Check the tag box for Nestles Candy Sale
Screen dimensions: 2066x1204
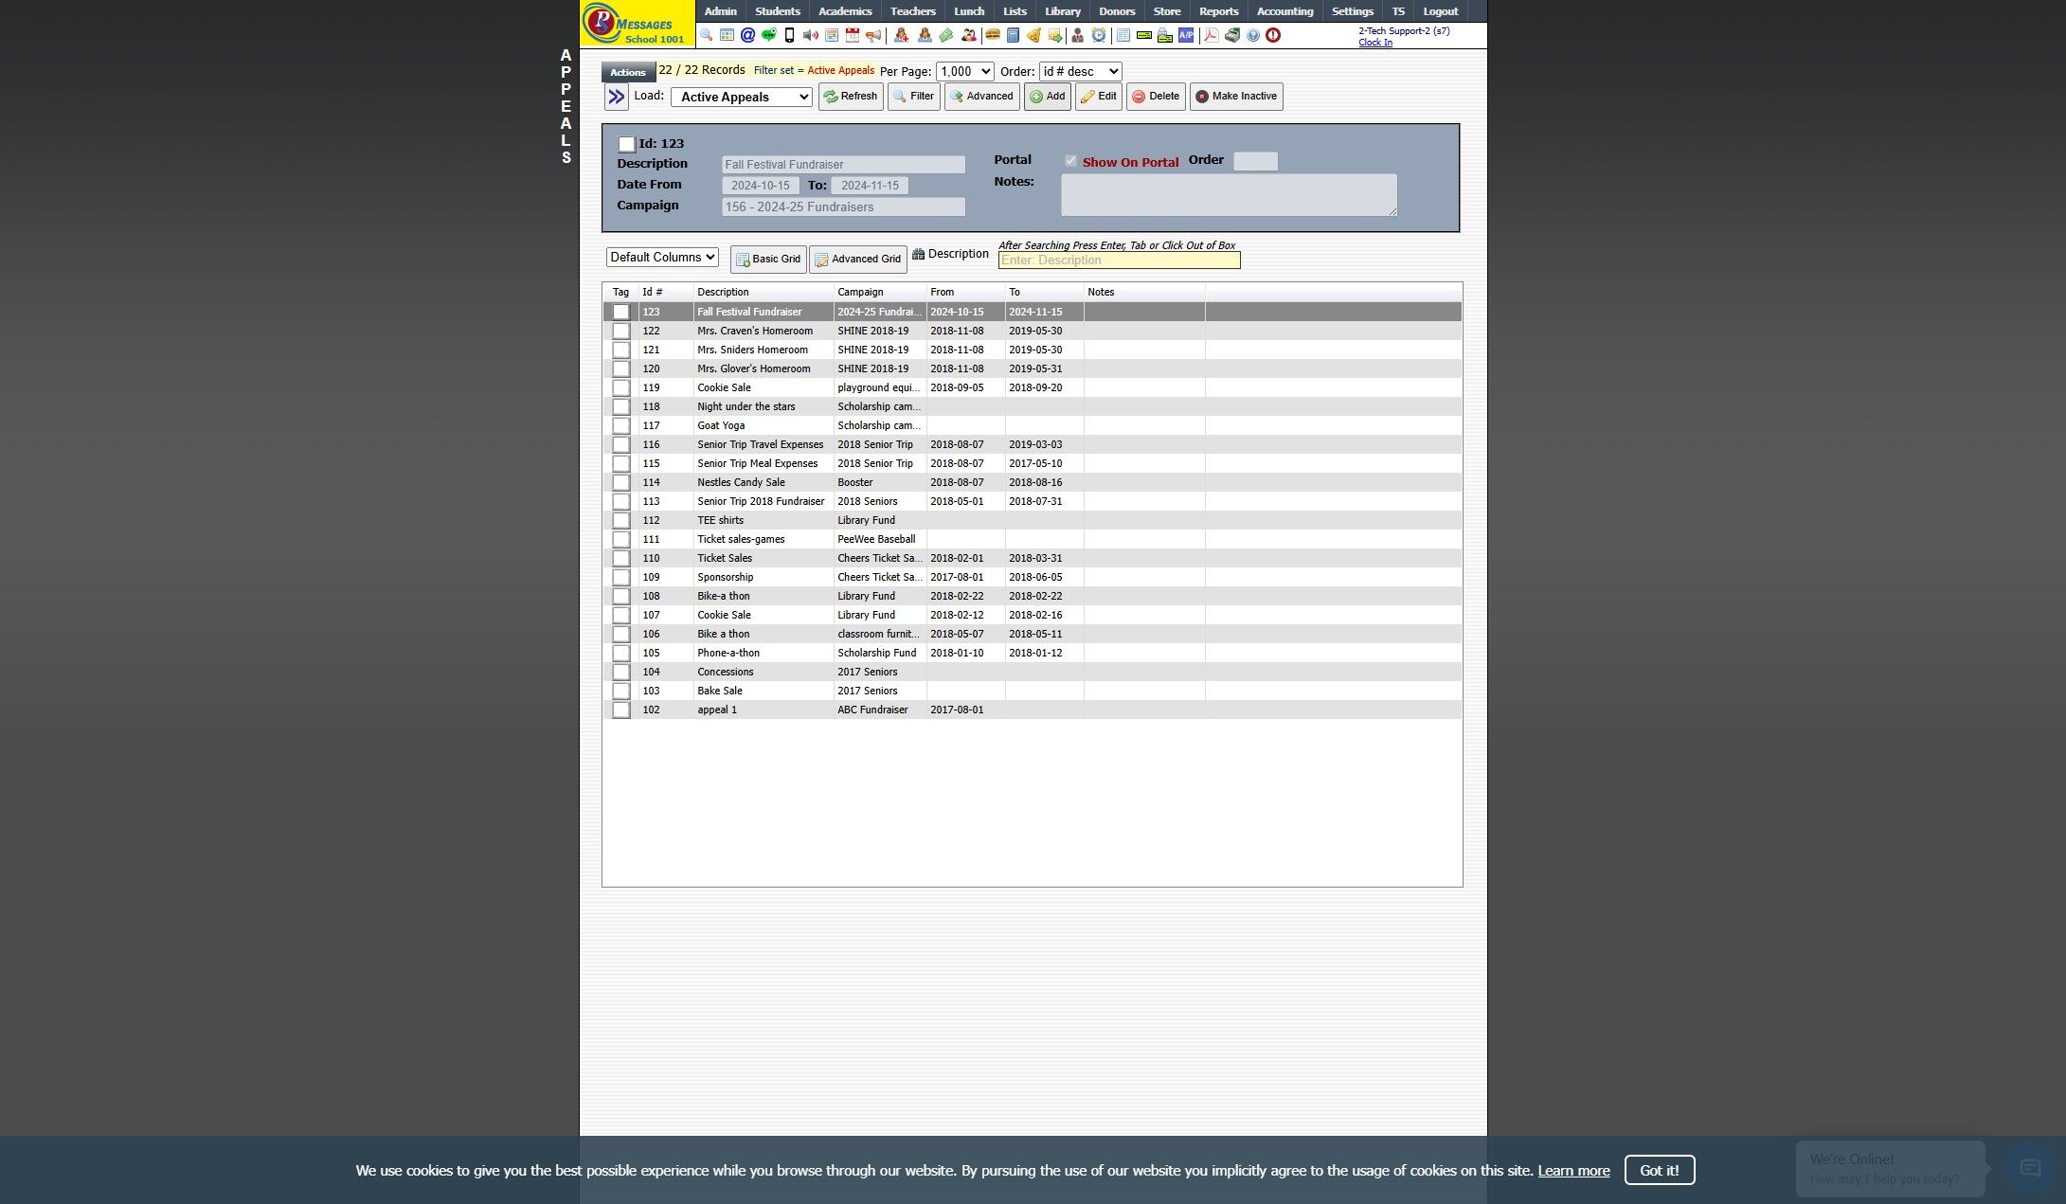(620, 483)
